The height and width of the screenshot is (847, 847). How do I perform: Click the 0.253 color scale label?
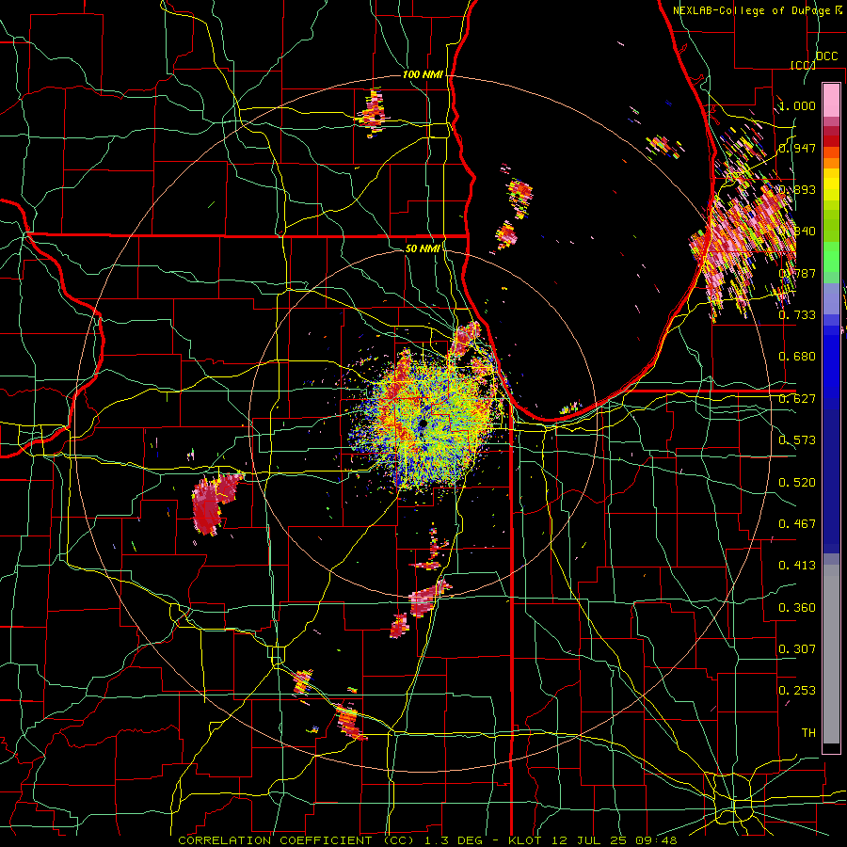[x=797, y=691]
